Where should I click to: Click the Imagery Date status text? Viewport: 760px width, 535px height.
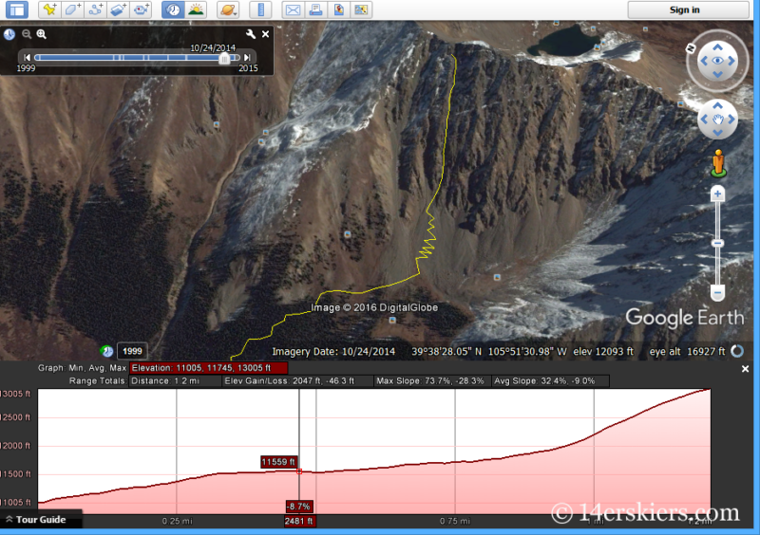(333, 352)
